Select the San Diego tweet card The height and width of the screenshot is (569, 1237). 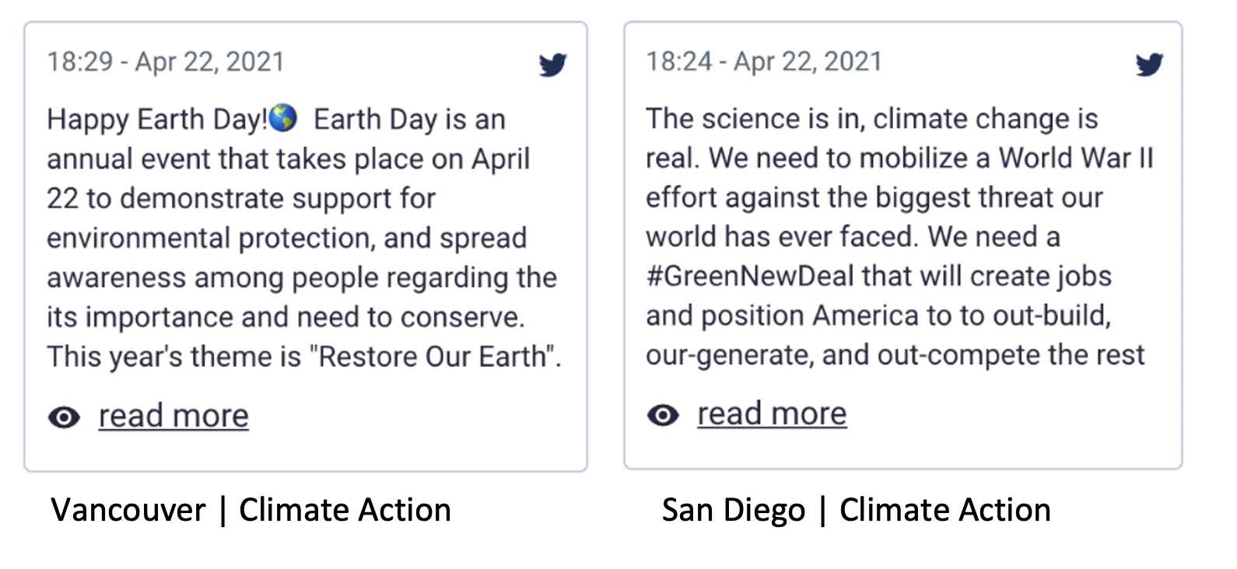tap(903, 245)
